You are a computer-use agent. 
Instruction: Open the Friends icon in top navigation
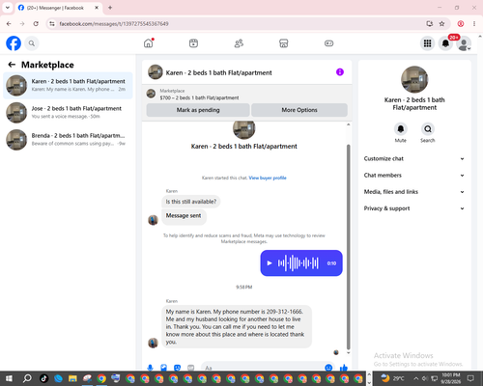[239, 43]
